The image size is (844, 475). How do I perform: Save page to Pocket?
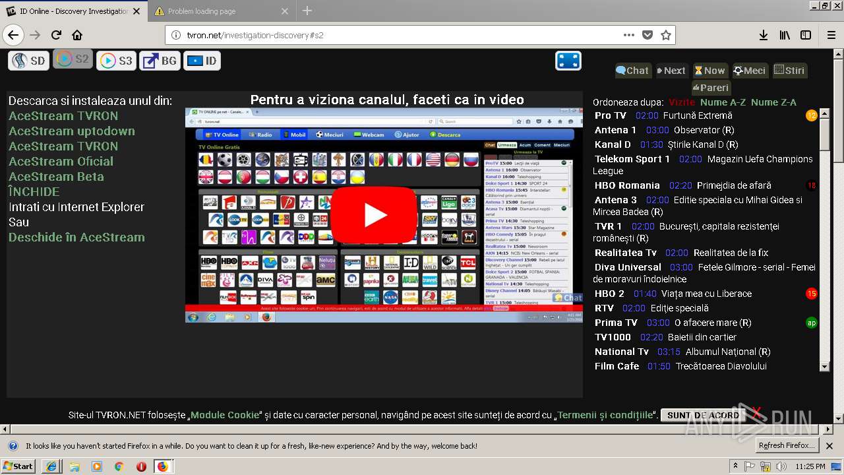pyautogui.click(x=648, y=35)
